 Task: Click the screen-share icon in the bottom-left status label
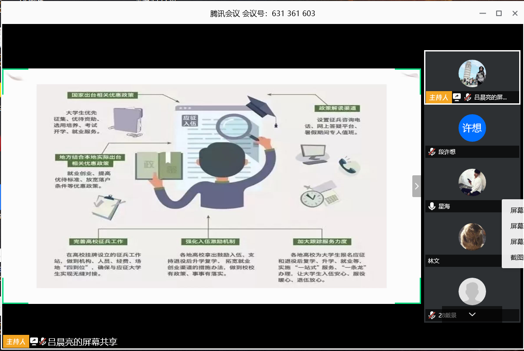point(34,341)
